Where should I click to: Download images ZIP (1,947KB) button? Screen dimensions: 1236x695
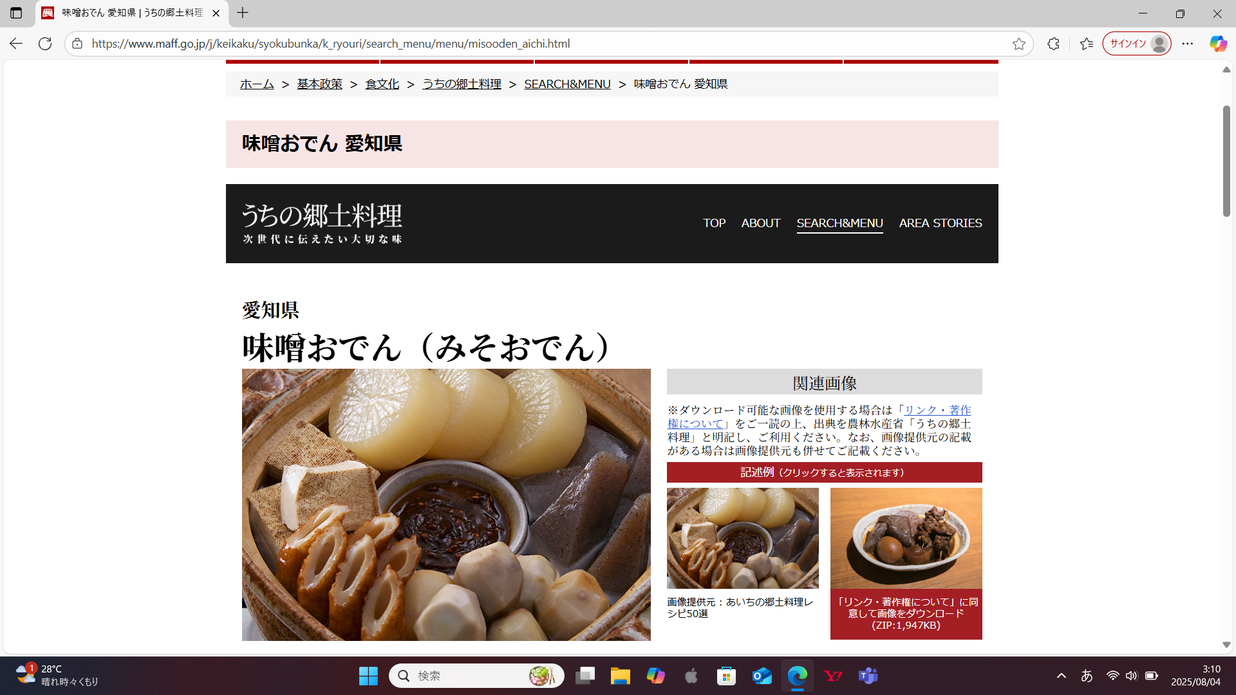click(x=906, y=614)
